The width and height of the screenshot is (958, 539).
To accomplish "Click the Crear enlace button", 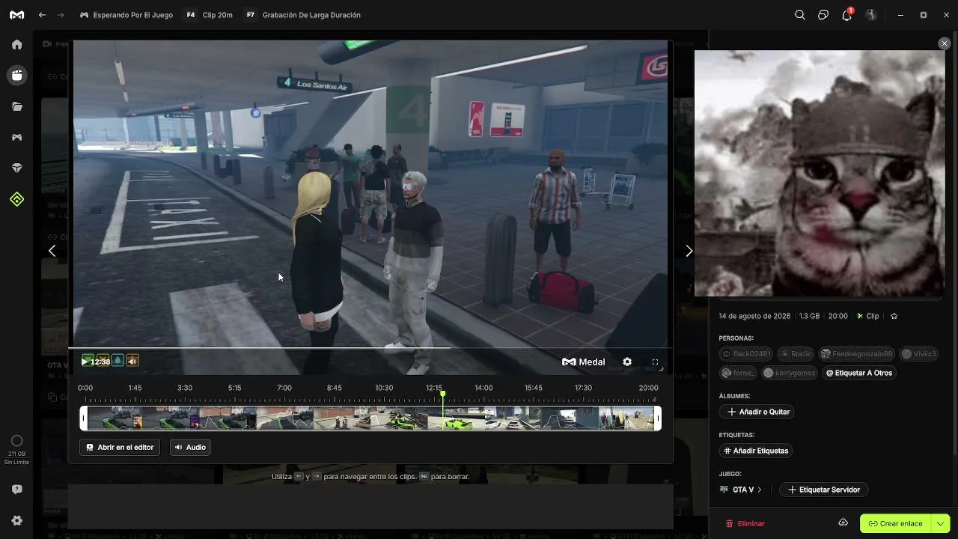I will [896, 523].
